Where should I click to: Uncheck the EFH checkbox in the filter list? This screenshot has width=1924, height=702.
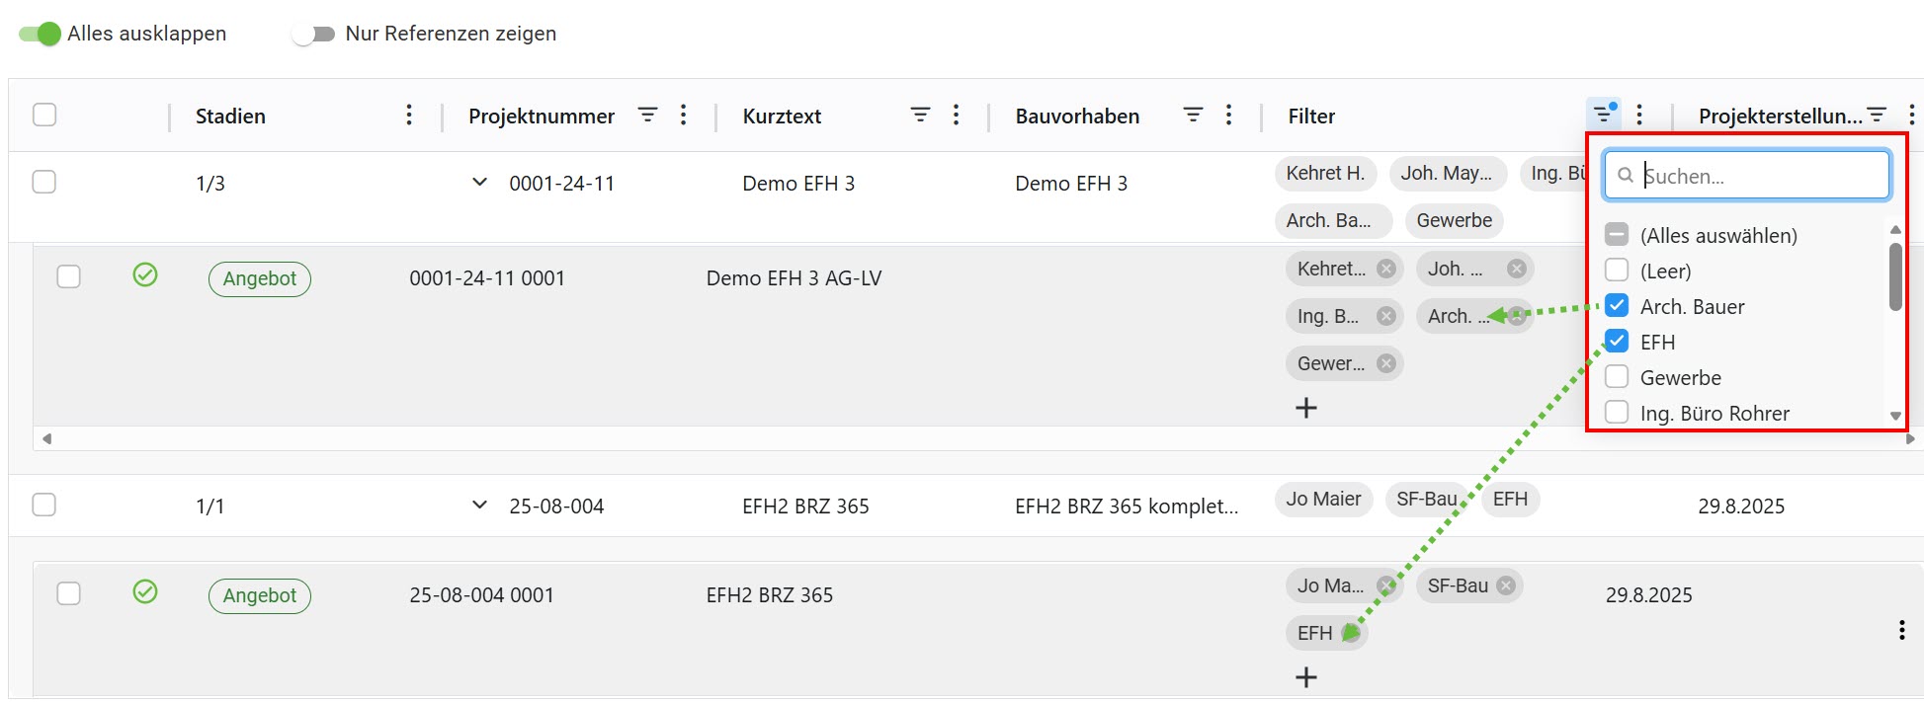[1617, 341]
